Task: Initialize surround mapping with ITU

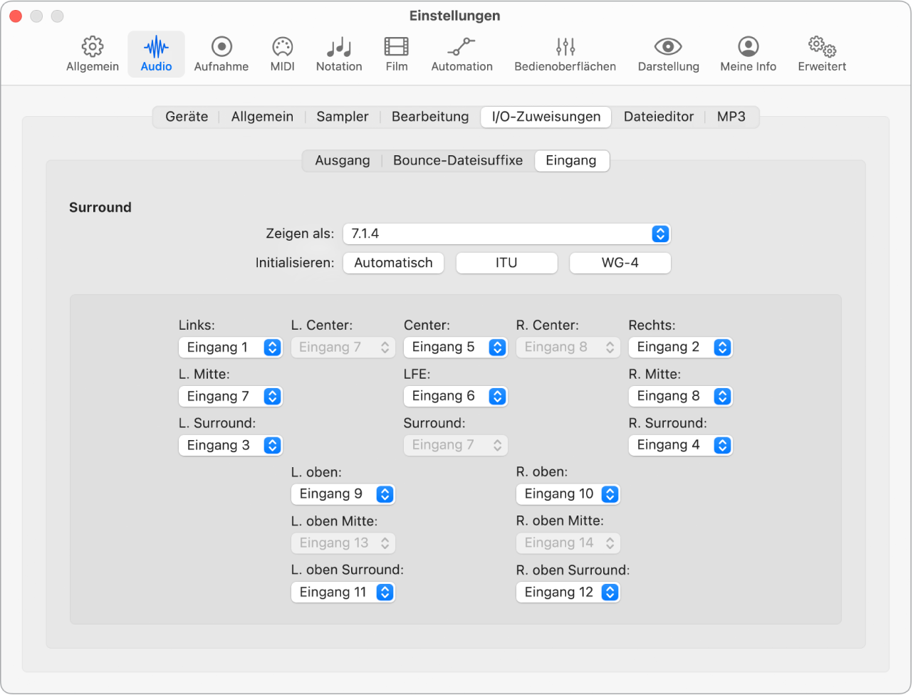Action: [x=506, y=263]
